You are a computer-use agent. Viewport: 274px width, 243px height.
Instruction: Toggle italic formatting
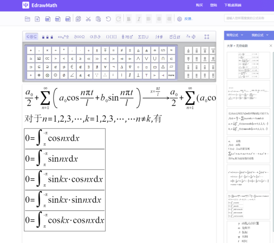click(x=139, y=19)
